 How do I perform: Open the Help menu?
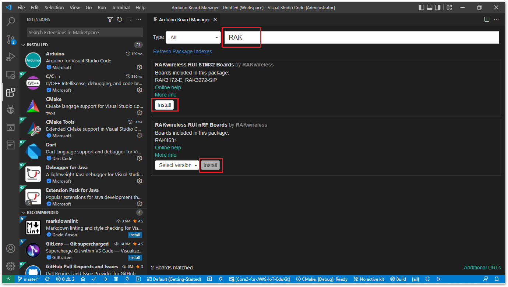[x=140, y=7]
